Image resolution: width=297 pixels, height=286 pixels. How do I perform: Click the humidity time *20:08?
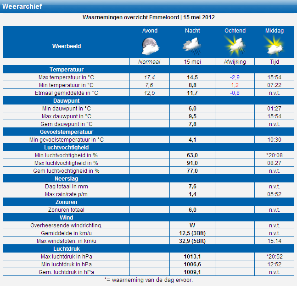[274, 155]
